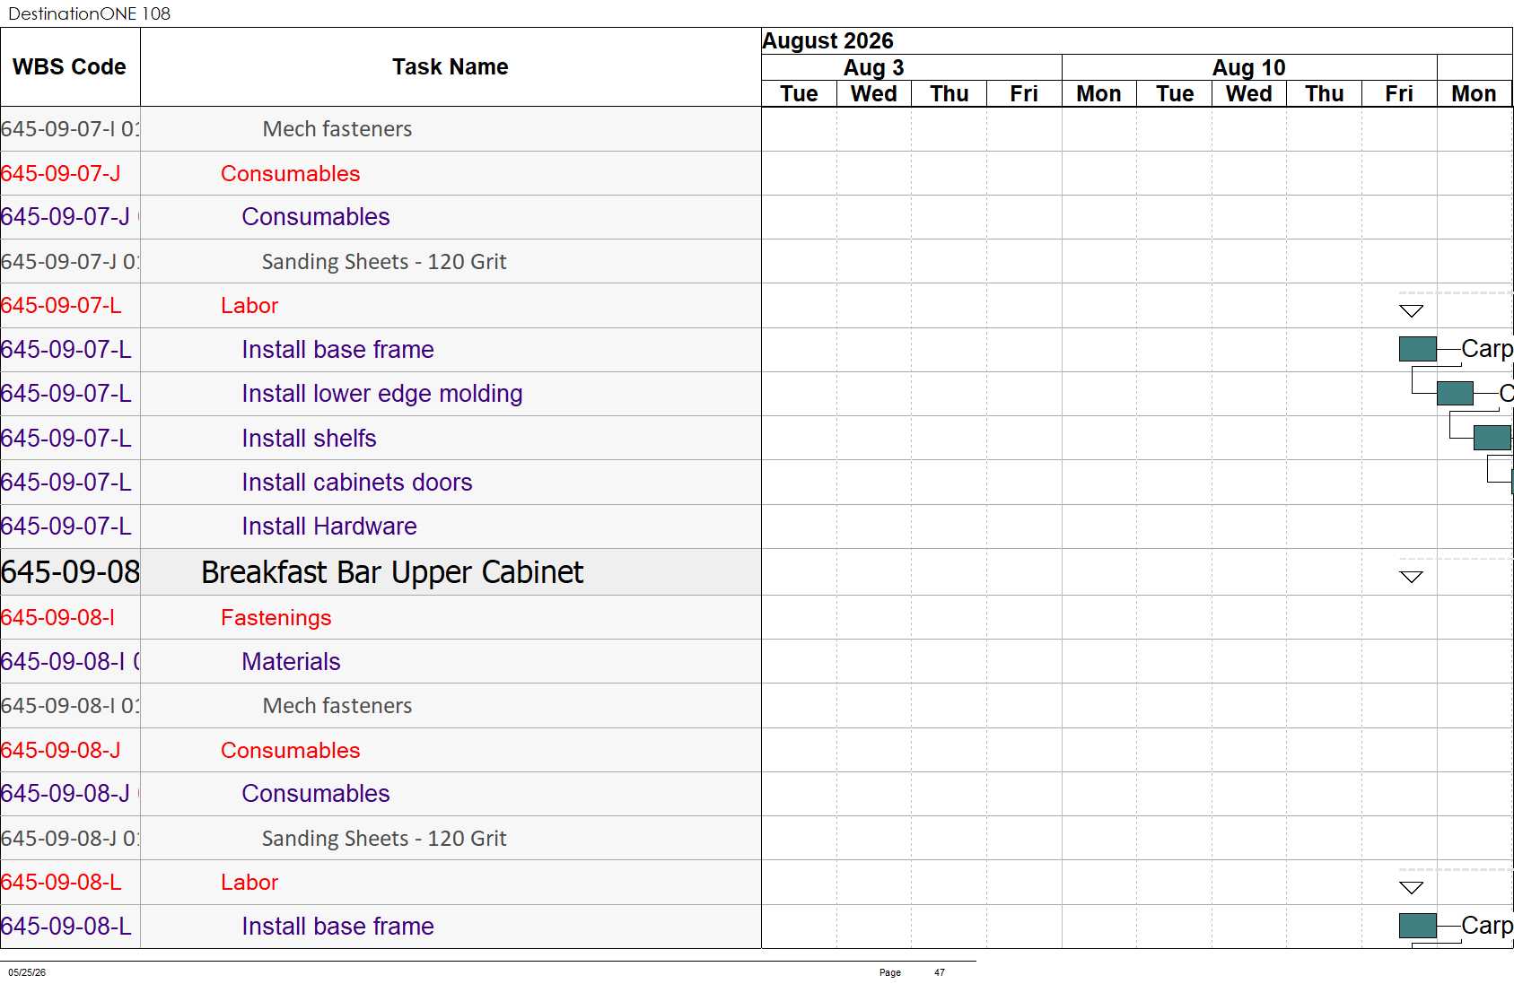
Task: Click the Install lower edge molding task
Action: tap(381, 394)
